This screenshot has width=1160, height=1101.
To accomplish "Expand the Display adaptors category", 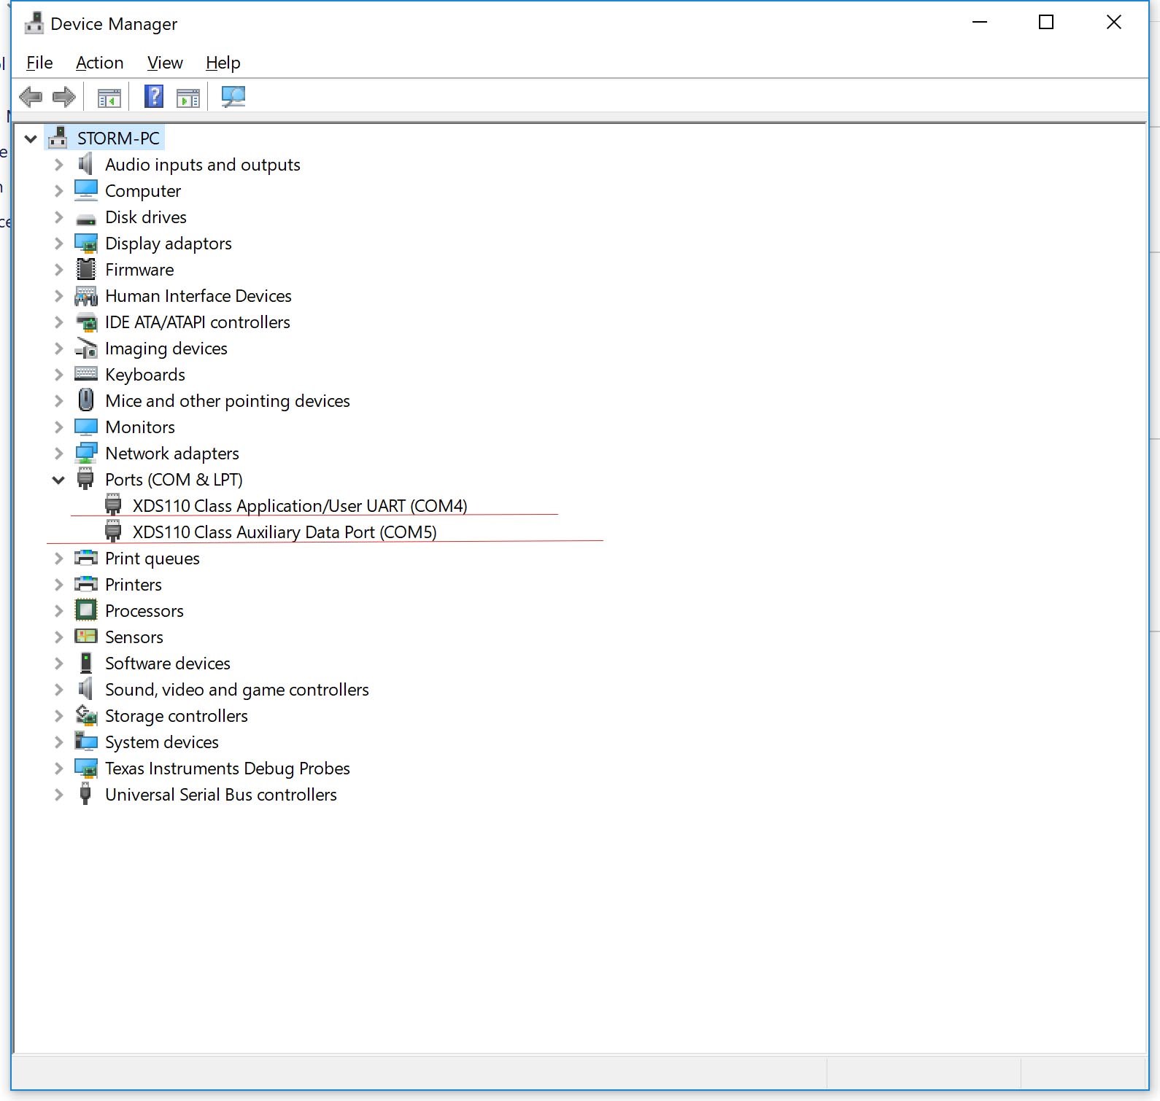I will (x=59, y=244).
